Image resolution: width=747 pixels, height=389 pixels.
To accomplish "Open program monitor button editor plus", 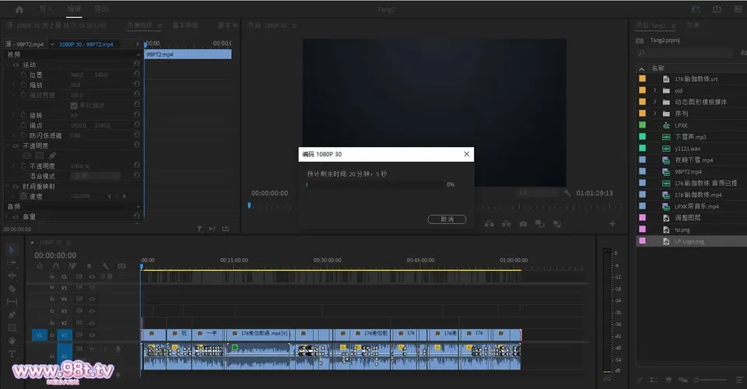I will pos(612,224).
